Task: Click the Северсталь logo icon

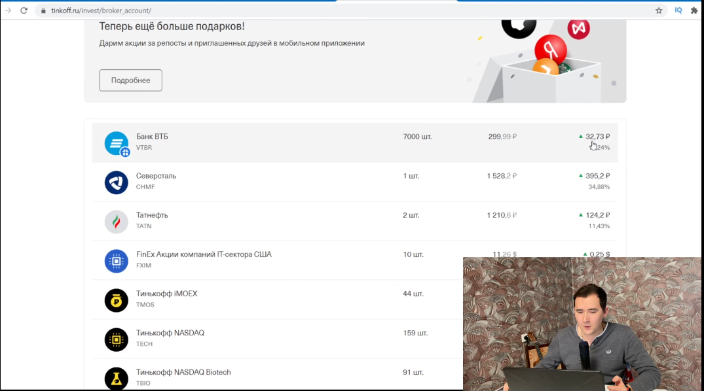Action: (x=117, y=182)
